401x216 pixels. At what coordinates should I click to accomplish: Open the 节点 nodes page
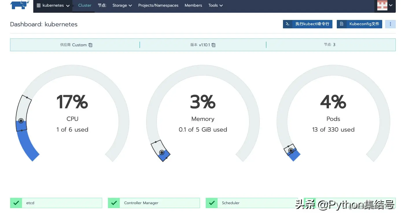pos(102,5)
